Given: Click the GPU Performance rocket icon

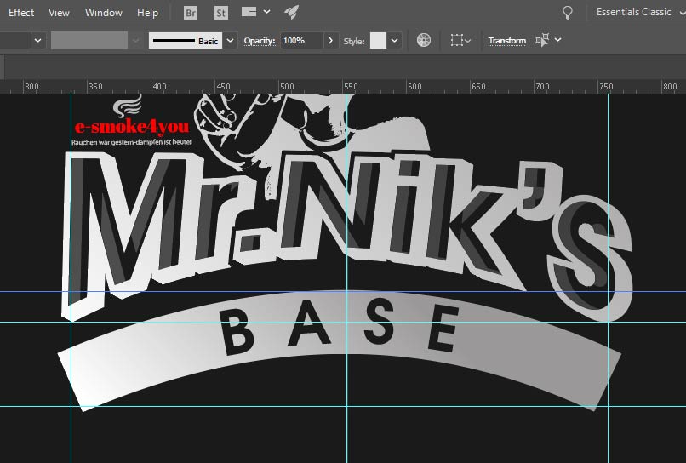Looking at the screenshot, I should click(291, 12).
